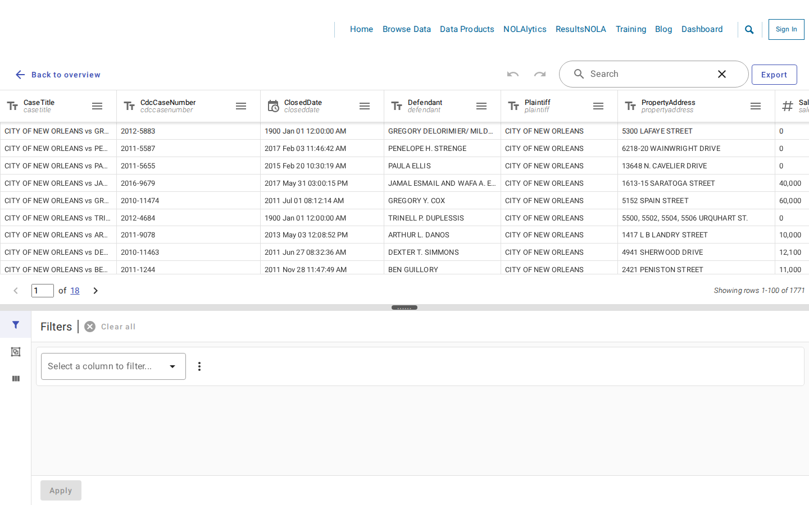Open the filter options three-dot menu
This screenshot has height=505, width=809.
click(x=199, y=366)
